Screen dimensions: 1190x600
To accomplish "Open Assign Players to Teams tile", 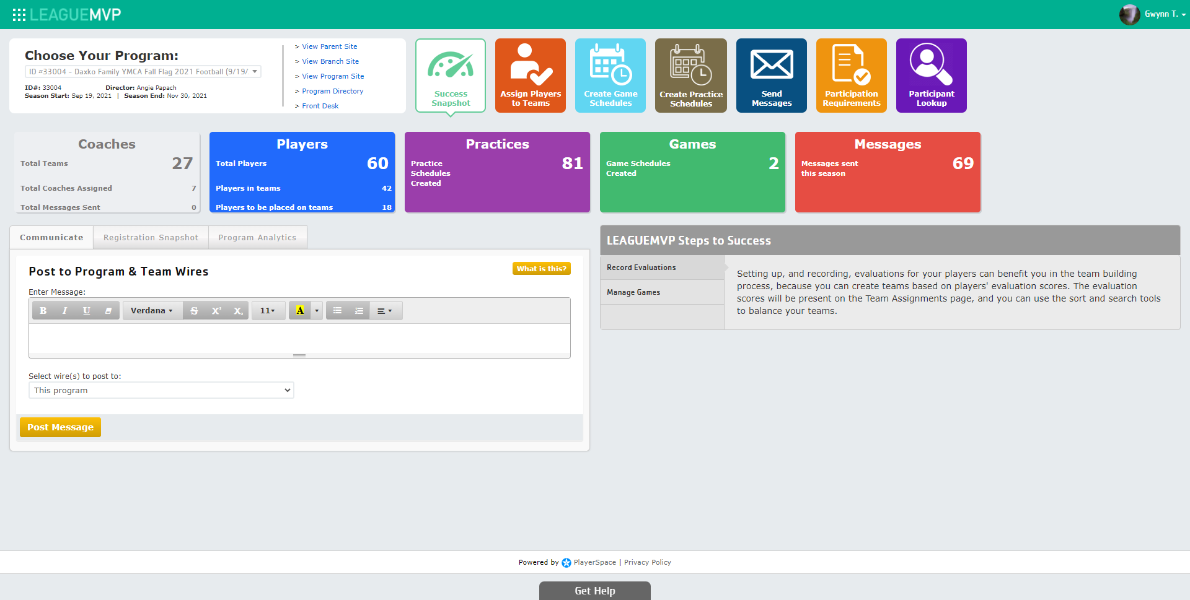I will 531,76.
